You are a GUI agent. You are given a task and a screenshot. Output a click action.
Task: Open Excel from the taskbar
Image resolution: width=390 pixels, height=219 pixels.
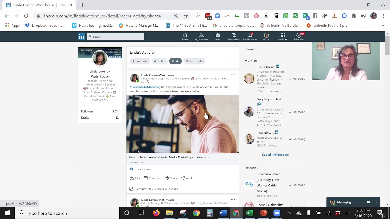coord(250,213)
